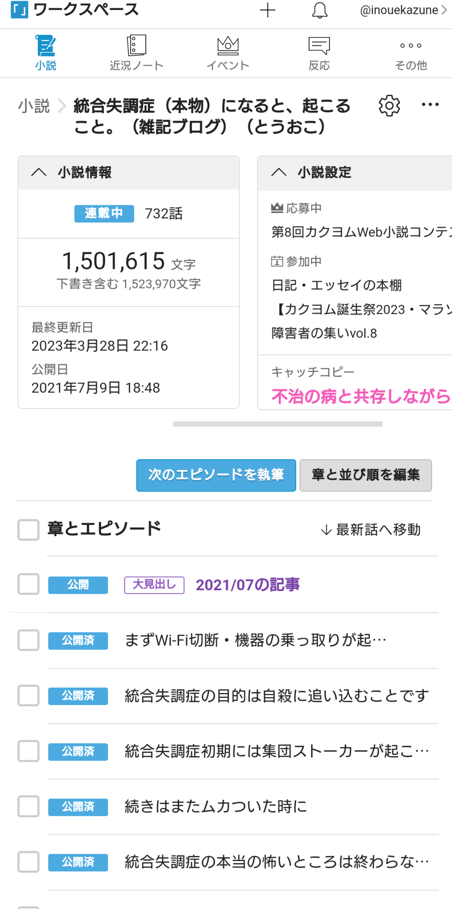The height and width of the screenshot is (909, 452).
Task: Open the @inouekazune account chevron
Action: [x=444, y=10]
